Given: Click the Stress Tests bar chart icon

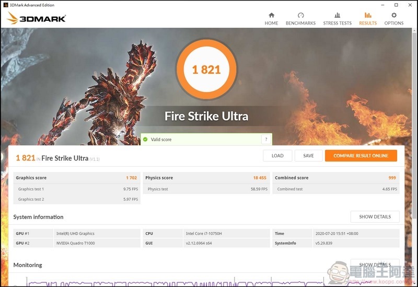Looking at the screenshot, I should tap(337, 15).
